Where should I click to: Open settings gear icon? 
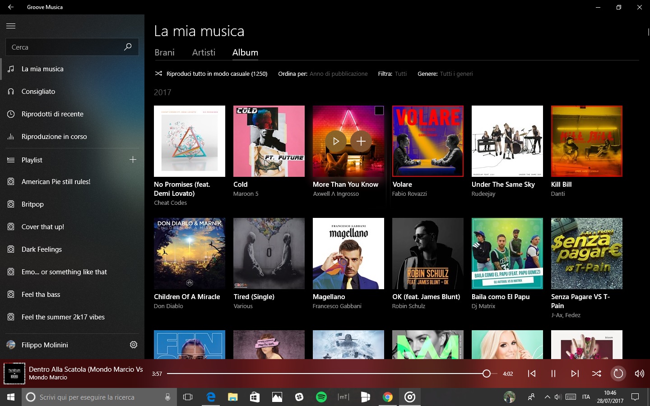point(134,345)
